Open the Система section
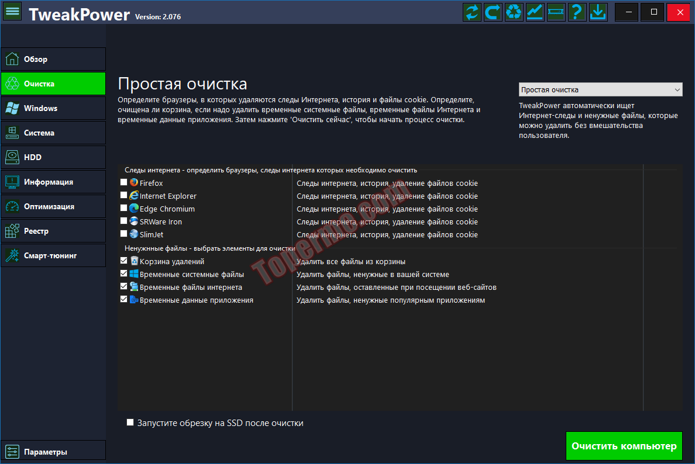This screenshot has height=464, width=695. 53,133
